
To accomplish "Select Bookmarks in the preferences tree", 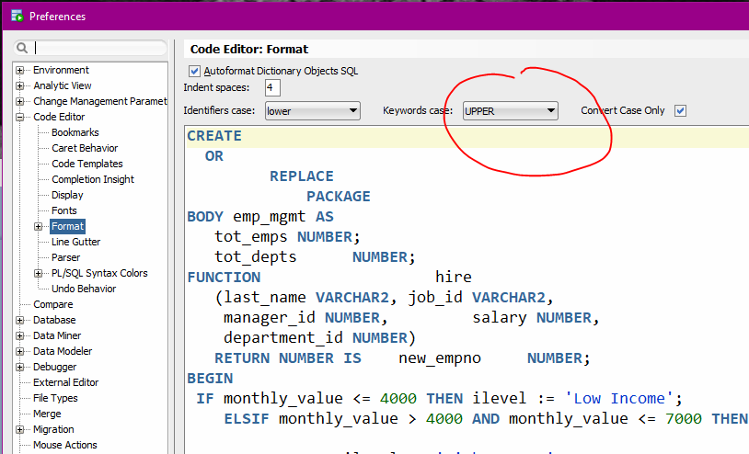I will [x=75, y=133].
